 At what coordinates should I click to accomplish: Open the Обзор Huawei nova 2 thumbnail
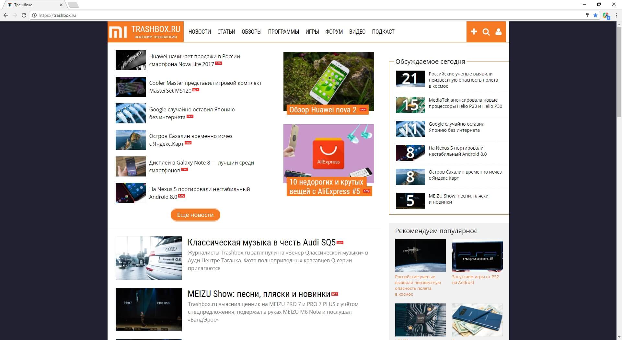328,81
